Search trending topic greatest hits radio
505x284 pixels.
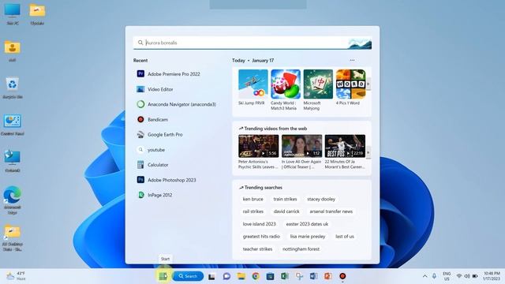[x=261, y=237]
